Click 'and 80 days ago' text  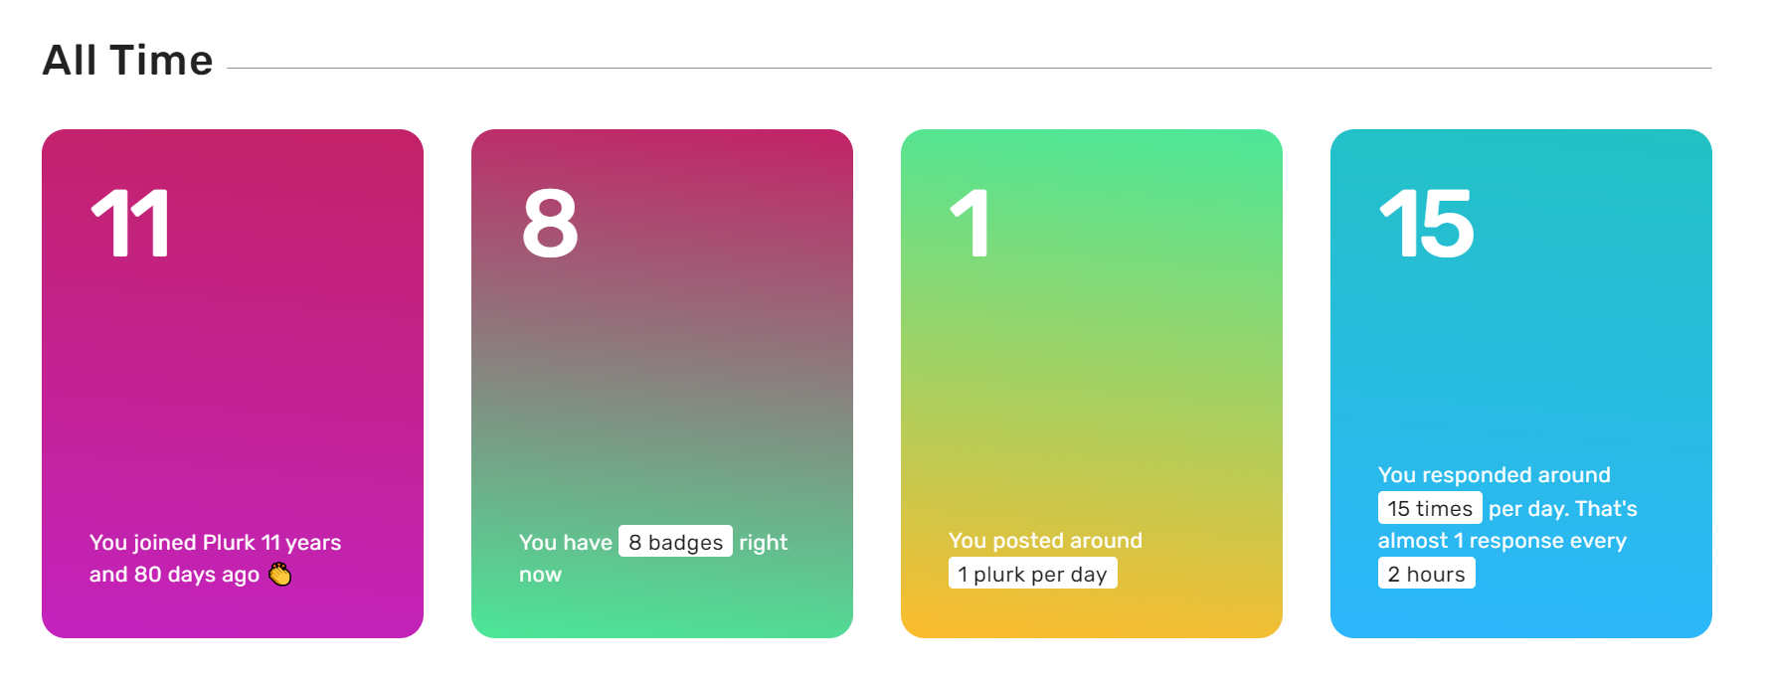pos(174,574)
